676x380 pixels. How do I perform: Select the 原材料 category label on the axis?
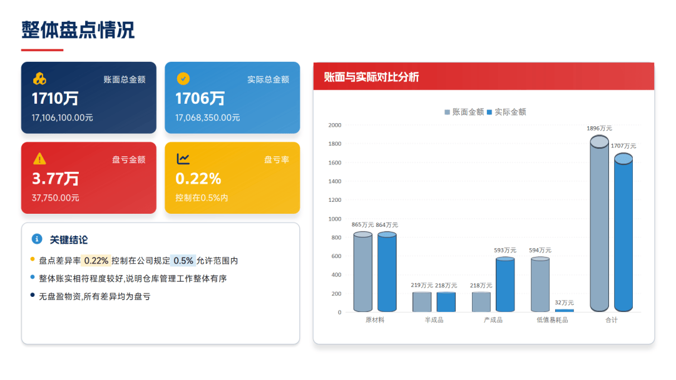click(374, 320)
